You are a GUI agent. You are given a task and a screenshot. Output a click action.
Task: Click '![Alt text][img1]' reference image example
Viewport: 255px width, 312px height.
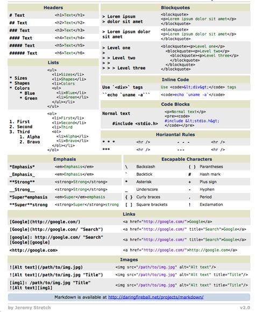(x=31, y=288)
